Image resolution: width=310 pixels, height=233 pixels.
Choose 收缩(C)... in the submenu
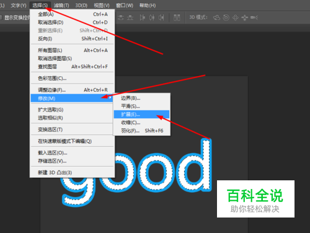click(141, 123)
